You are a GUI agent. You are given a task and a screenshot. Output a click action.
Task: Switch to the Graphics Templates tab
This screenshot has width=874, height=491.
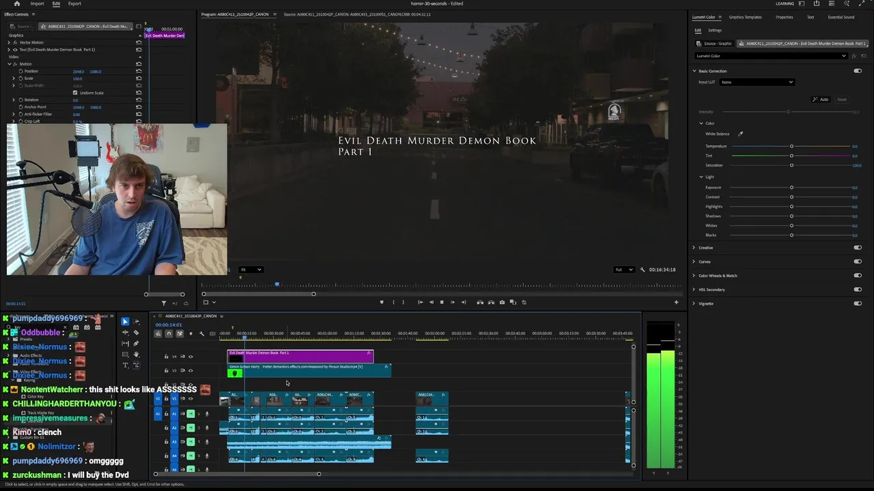745,17
